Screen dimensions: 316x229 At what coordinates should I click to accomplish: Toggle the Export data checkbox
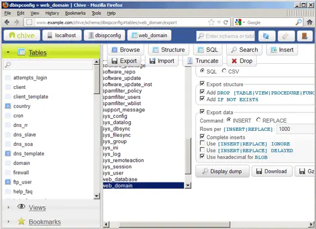[x=202, y=111]
